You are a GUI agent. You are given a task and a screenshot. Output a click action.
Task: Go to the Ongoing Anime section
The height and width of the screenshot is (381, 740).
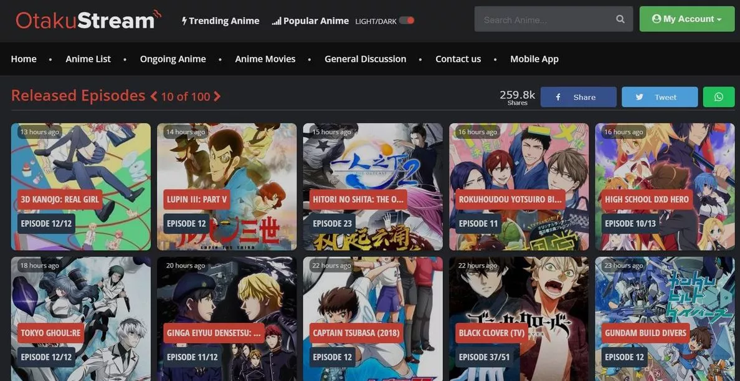pyautogui.click(x=173, y=59)
